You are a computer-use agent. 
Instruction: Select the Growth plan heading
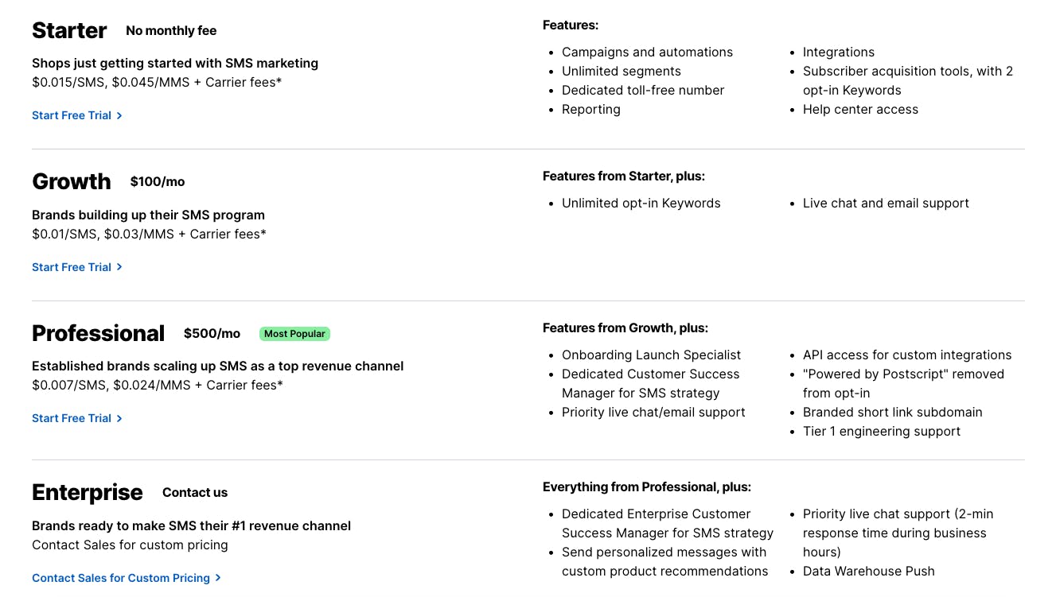[x=72, y=181]
